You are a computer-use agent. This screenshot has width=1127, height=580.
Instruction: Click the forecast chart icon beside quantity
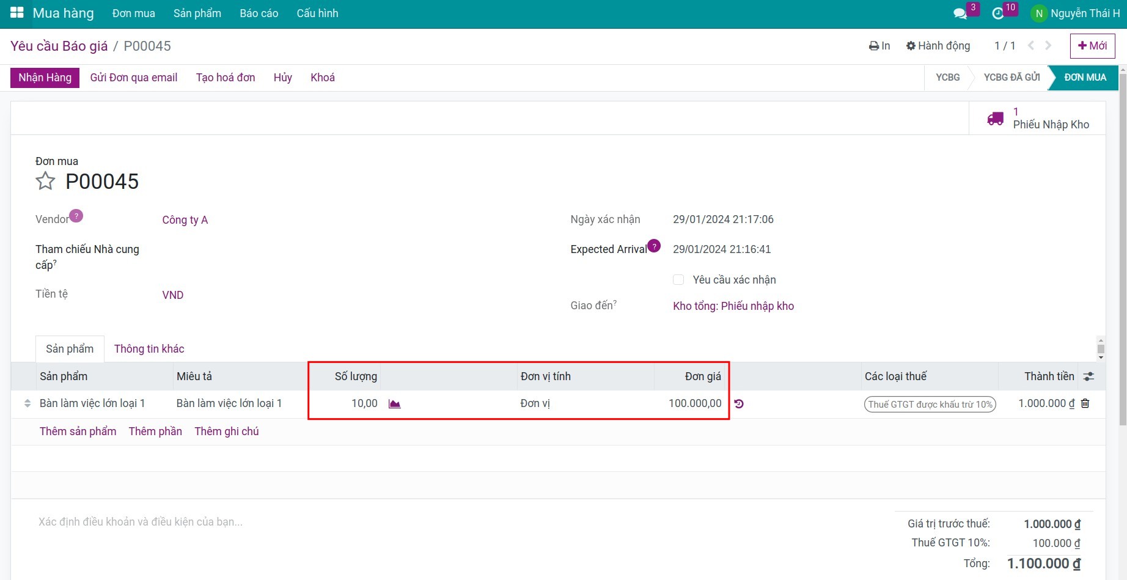coord(394,404)
